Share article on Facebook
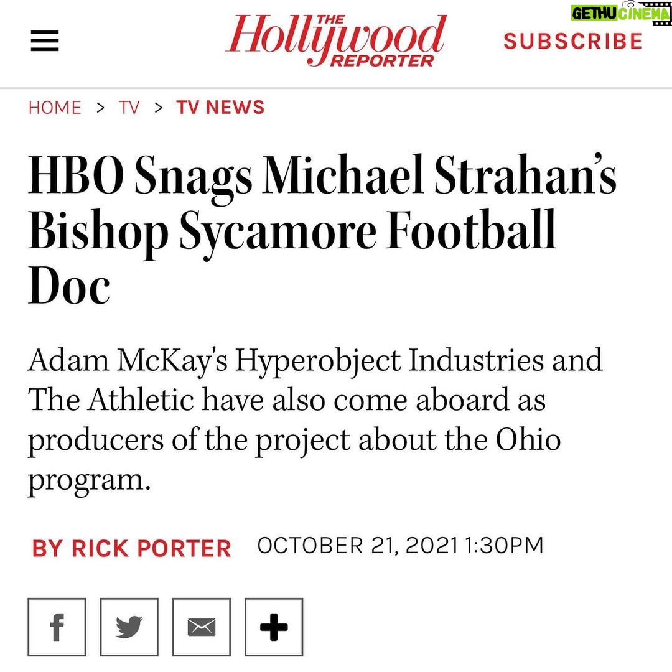The height and width of the screenshot is (672, 672). click(x=57, y=627)
